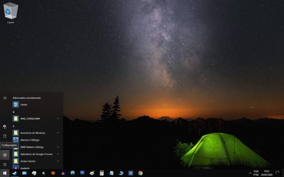Click the user account avatar in Start menu
This screenshot has height=177, width=284.
[x=5, y=127]
